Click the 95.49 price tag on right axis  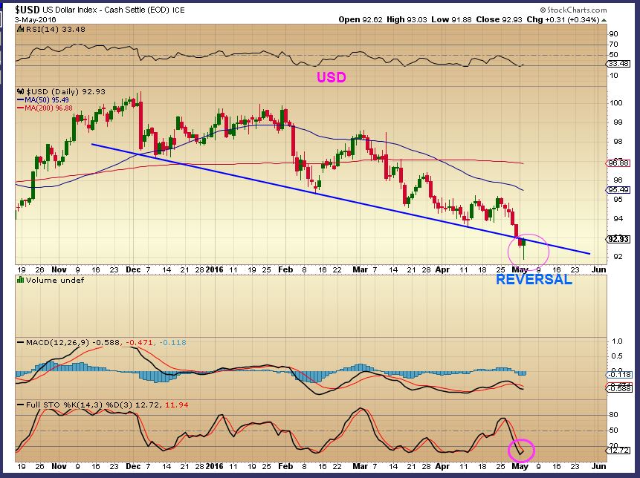618,190
